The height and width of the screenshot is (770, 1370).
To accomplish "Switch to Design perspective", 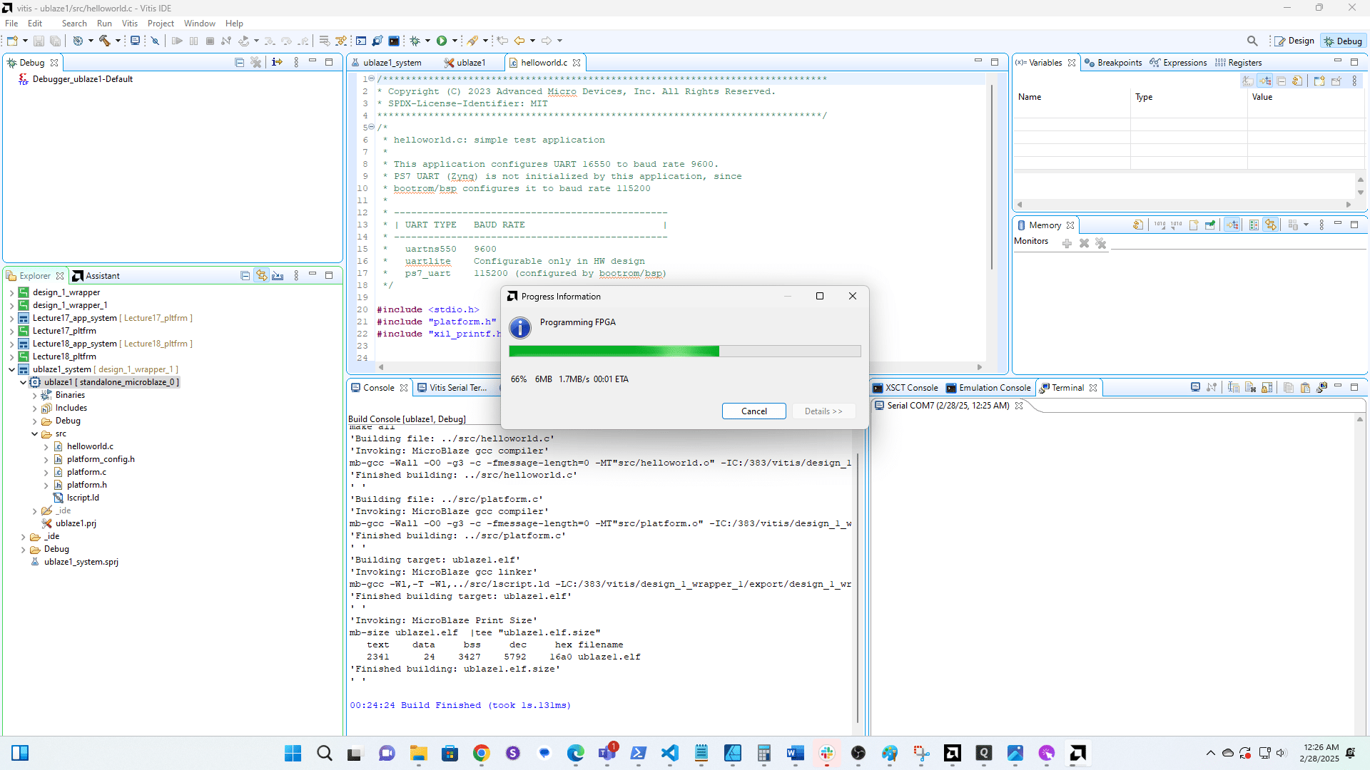I will (1294, 41).
